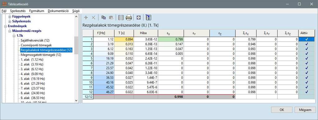Select the εX cell 0.147 in row 2

click(x=171, y=44)
